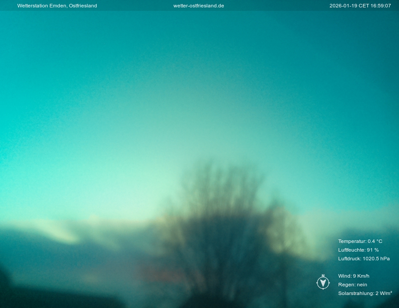Click the Luftdruck 1020.5 hPa value
The image size is (399, 308).
(x=376, y=259)
